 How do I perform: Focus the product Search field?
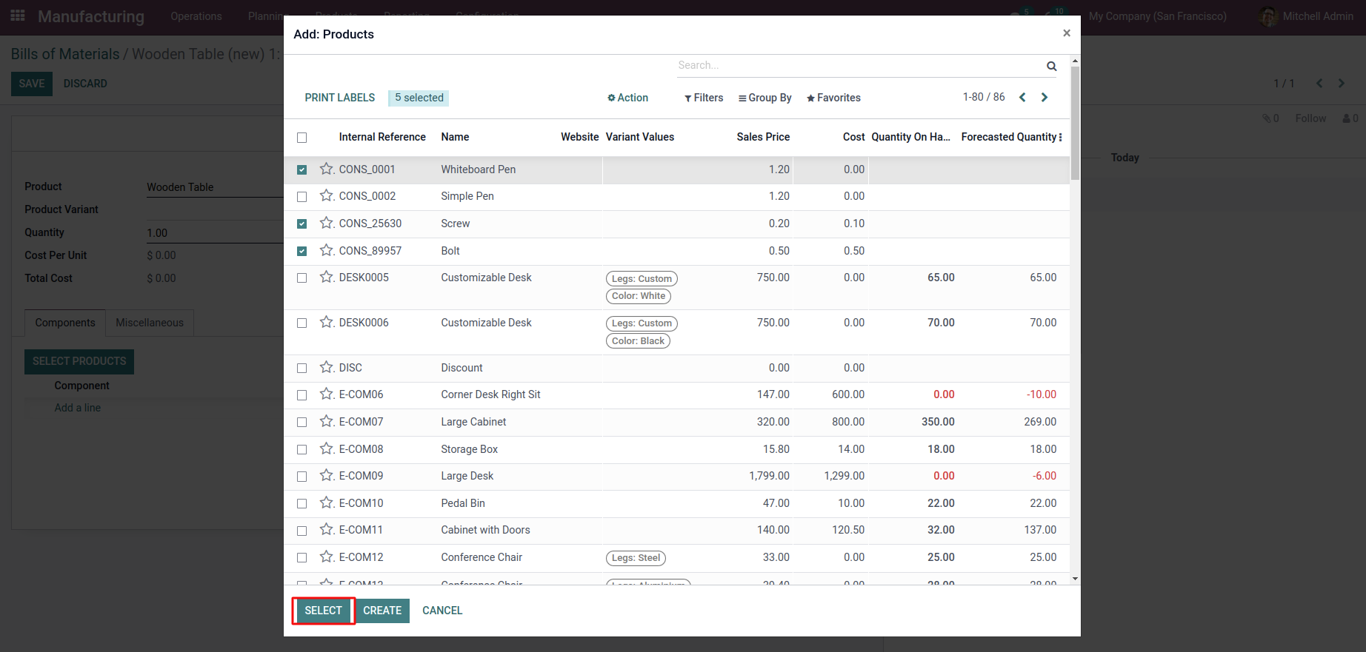(859, 65)
